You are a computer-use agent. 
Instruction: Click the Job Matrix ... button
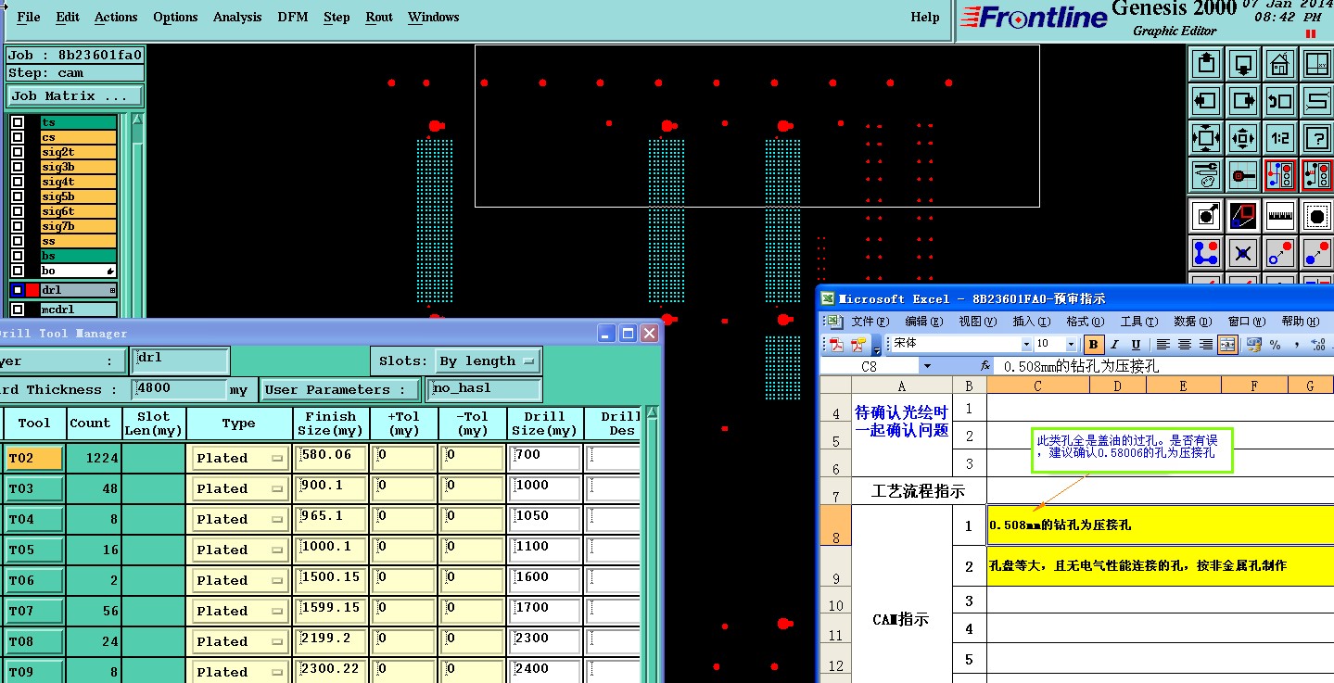pos(75,96)
